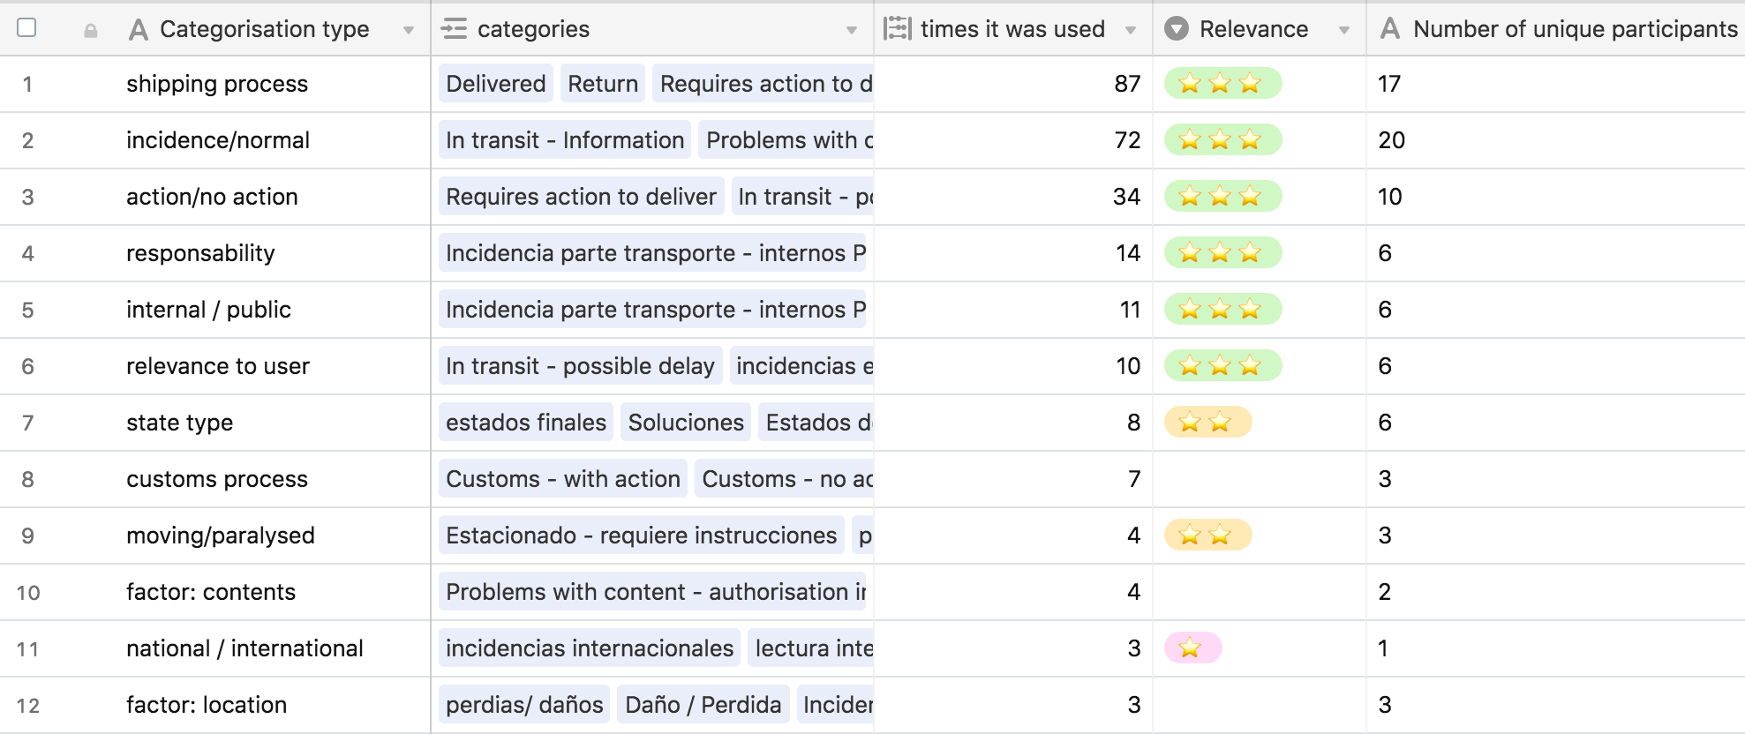Image resolution: width=1745 pixels, height=734 pixels.
Task: Click row number 1
Action: [x=27, y=85]
